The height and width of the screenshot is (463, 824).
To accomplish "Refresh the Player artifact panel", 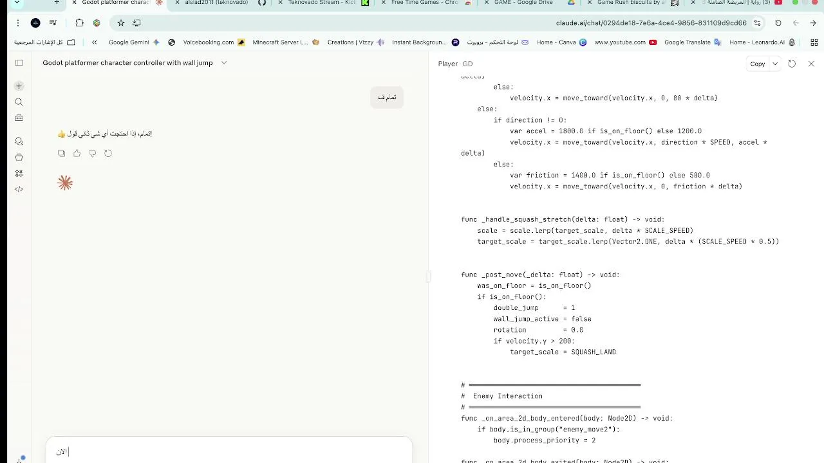I will 792,64.
